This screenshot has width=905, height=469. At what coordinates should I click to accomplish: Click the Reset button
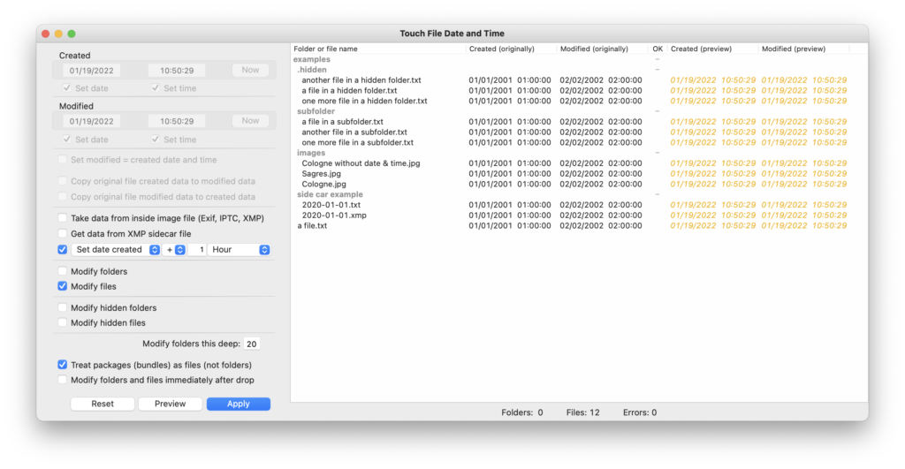pyautogui.click(x=103, y=404)
